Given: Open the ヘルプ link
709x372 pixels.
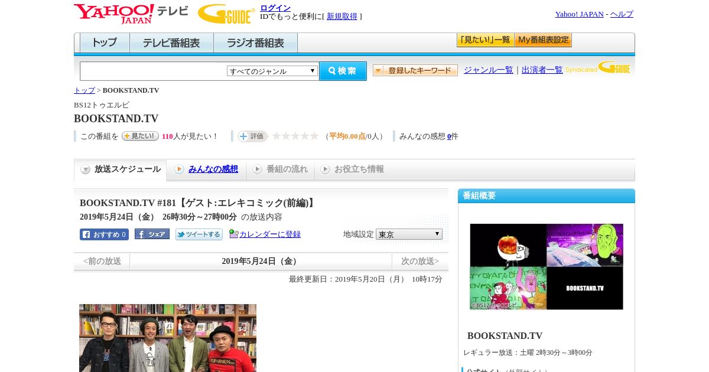Looking at the screenshot, I should (x=622, y=14).
